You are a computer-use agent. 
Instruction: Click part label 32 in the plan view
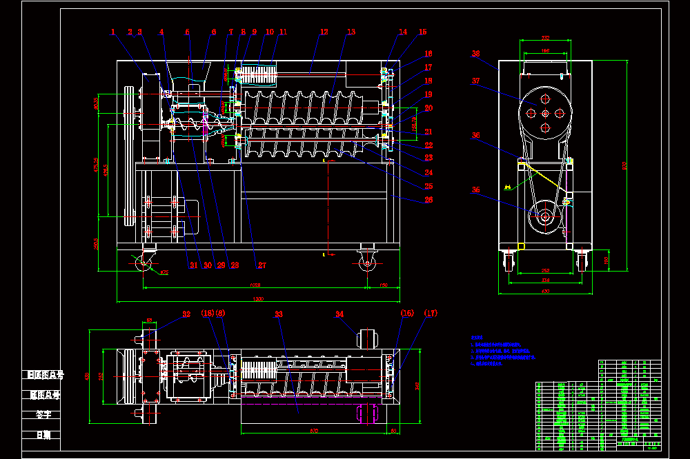(186, 314)
